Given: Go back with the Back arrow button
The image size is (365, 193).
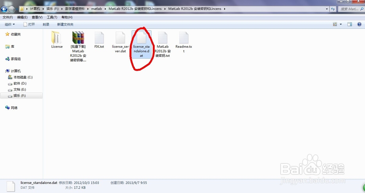Looking at the screenshot, I should (4, 9).
